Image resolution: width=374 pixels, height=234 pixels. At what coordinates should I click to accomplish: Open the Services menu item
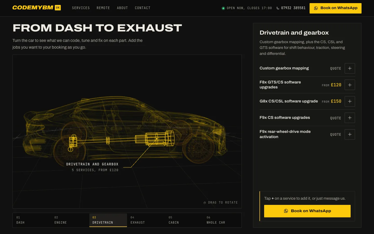coord(81,8)
